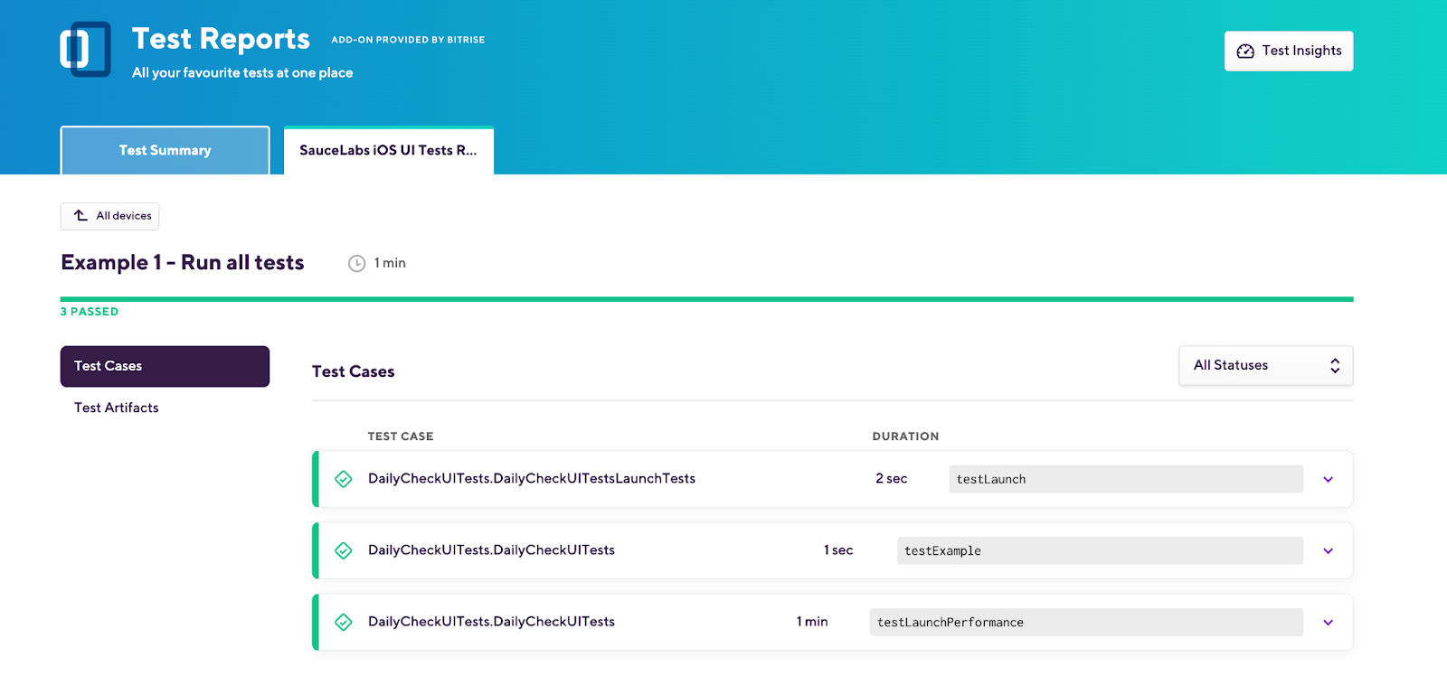
Task: Click the up-arrow icon in All devices button
Action: click(80, 215)
